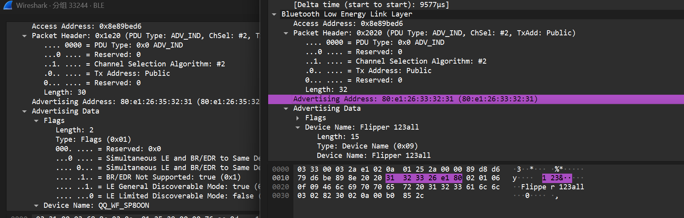Click hex bytes 0f 09 46 6c 69 70 70 65
Image resolution: width=684 pixels, height=218 pixels.
[346, 187]
